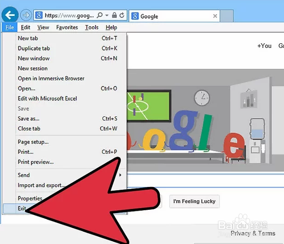284x244 pixels.
Task: Open the Tools menu
Action: 91,27
